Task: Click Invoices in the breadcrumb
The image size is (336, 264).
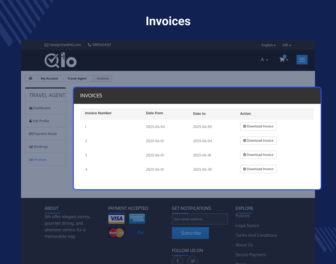Action: (x=103, y=78)
